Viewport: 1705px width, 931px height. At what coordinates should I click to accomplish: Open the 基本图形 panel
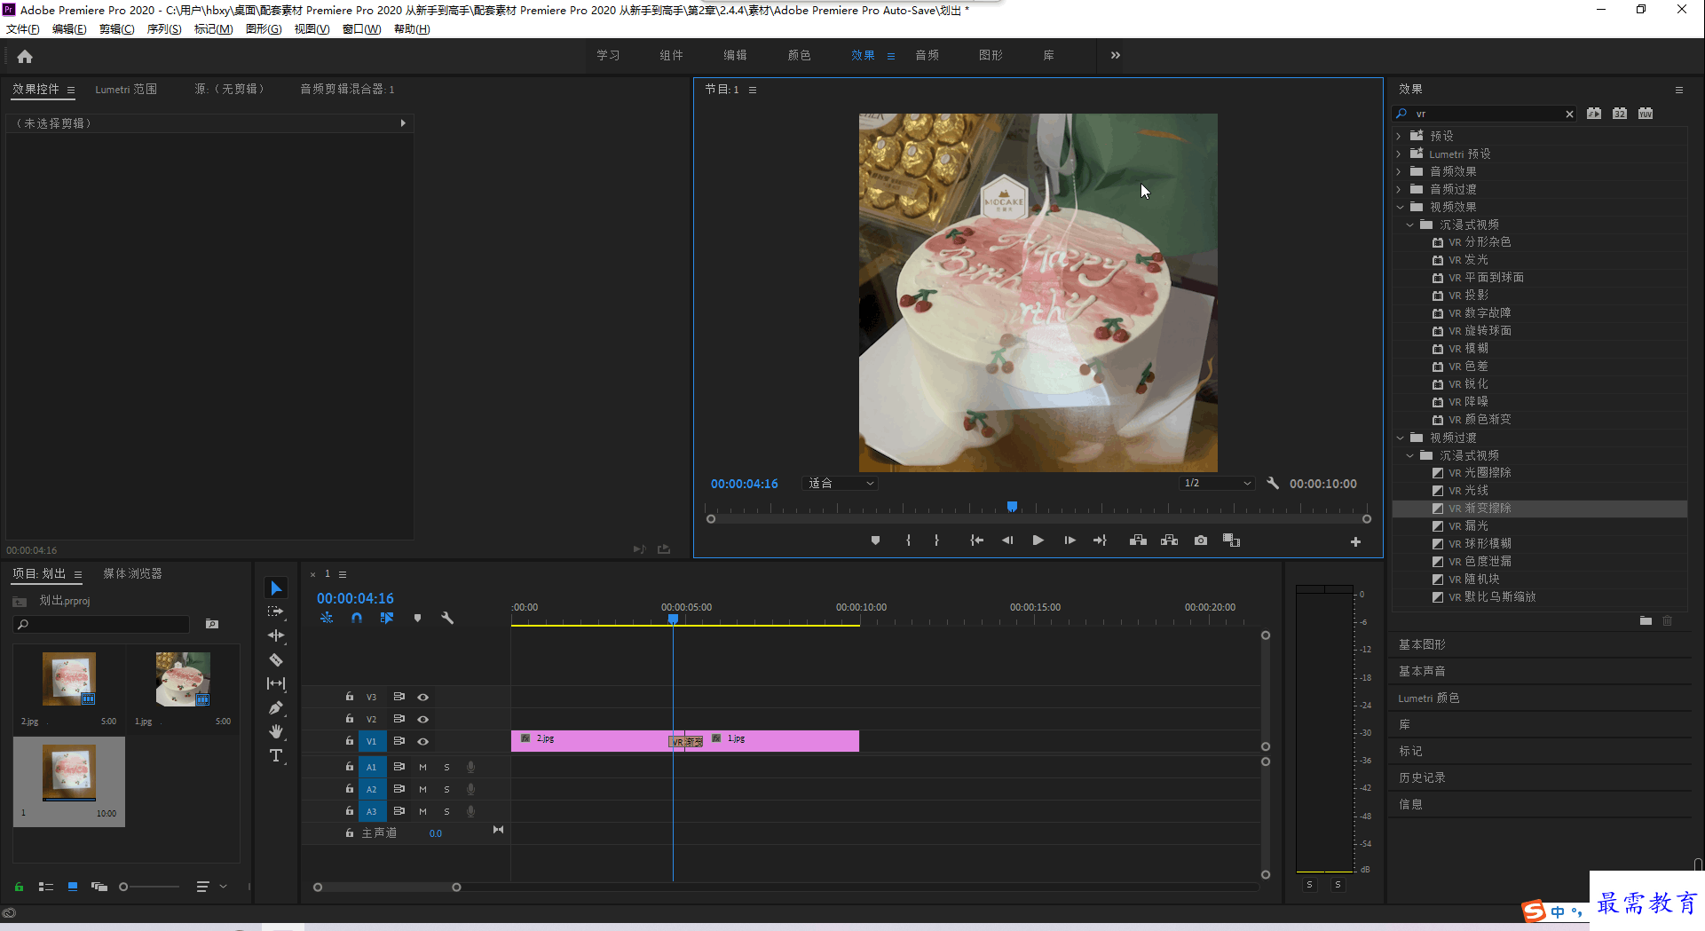coord(1422,644)
